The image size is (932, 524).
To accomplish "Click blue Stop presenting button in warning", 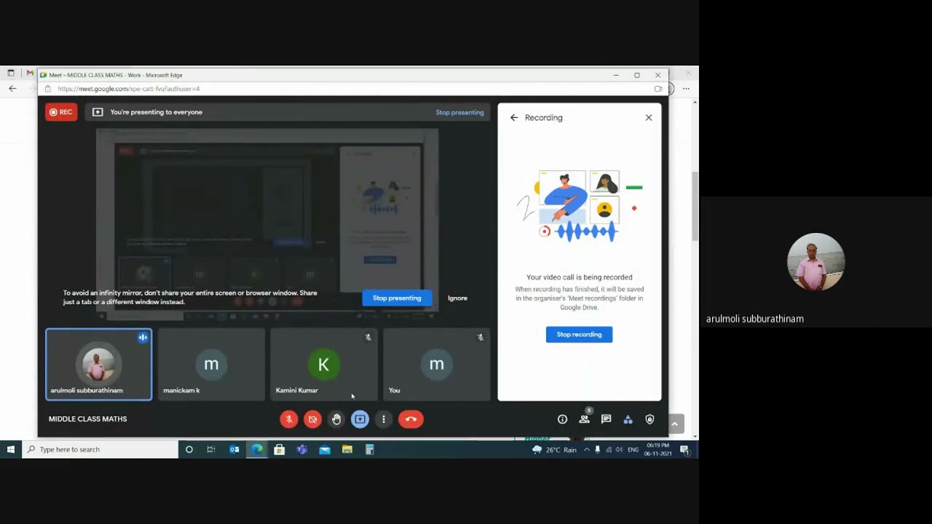I will pyautogui.click(x=397, y=298).
